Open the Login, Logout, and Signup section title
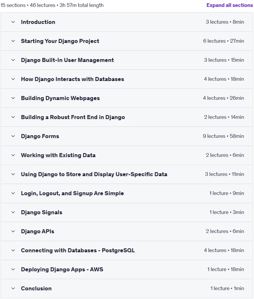Image resolution: width=254 pixels, height=299 pixels. point(72,193)
